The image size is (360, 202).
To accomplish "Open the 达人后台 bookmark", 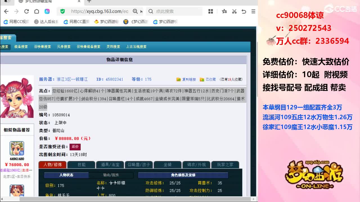I will pos(46,22).
